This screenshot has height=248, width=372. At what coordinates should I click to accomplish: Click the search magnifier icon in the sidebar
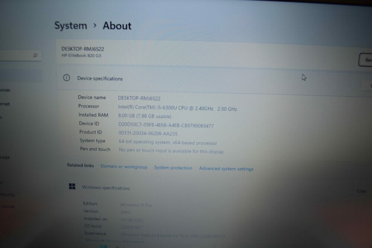click(35, 55)
